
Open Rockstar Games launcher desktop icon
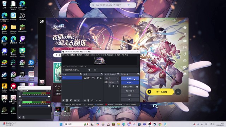click(4, 88)
